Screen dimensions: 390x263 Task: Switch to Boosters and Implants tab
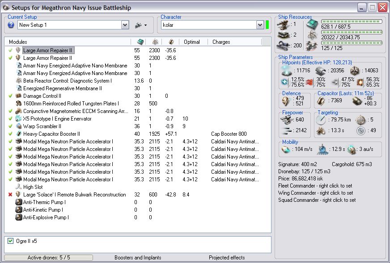coord(139,258)
